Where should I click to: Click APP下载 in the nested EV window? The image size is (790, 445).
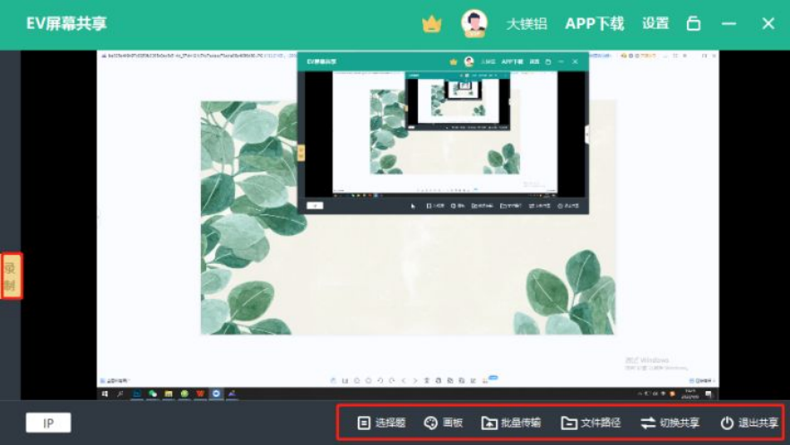point(512,62)
